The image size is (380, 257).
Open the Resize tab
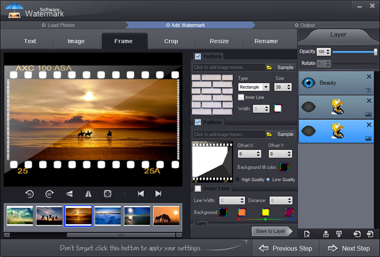(219, 41)
